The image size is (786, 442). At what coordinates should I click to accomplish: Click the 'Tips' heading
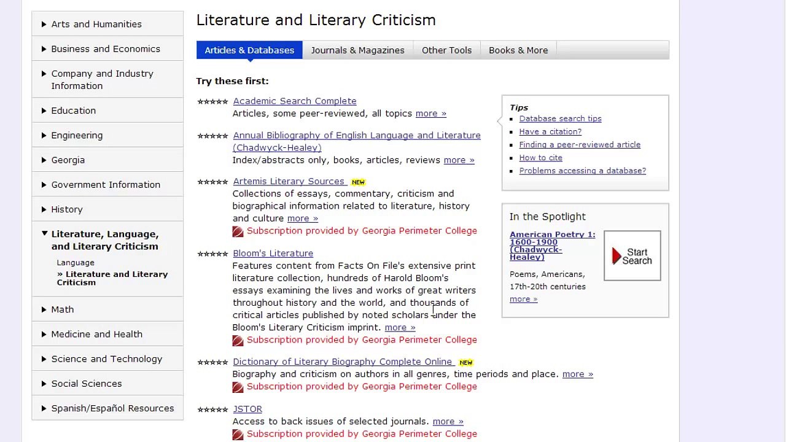pyautogui.click(x=519, y=107)
